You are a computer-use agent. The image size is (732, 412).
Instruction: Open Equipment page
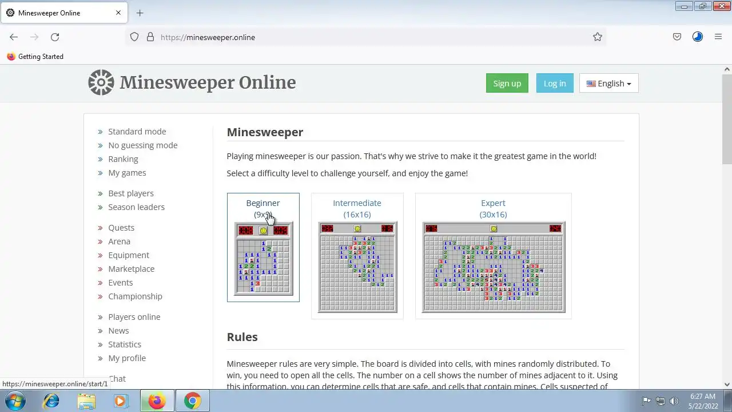pyautogui.click(x=129, y=255)
